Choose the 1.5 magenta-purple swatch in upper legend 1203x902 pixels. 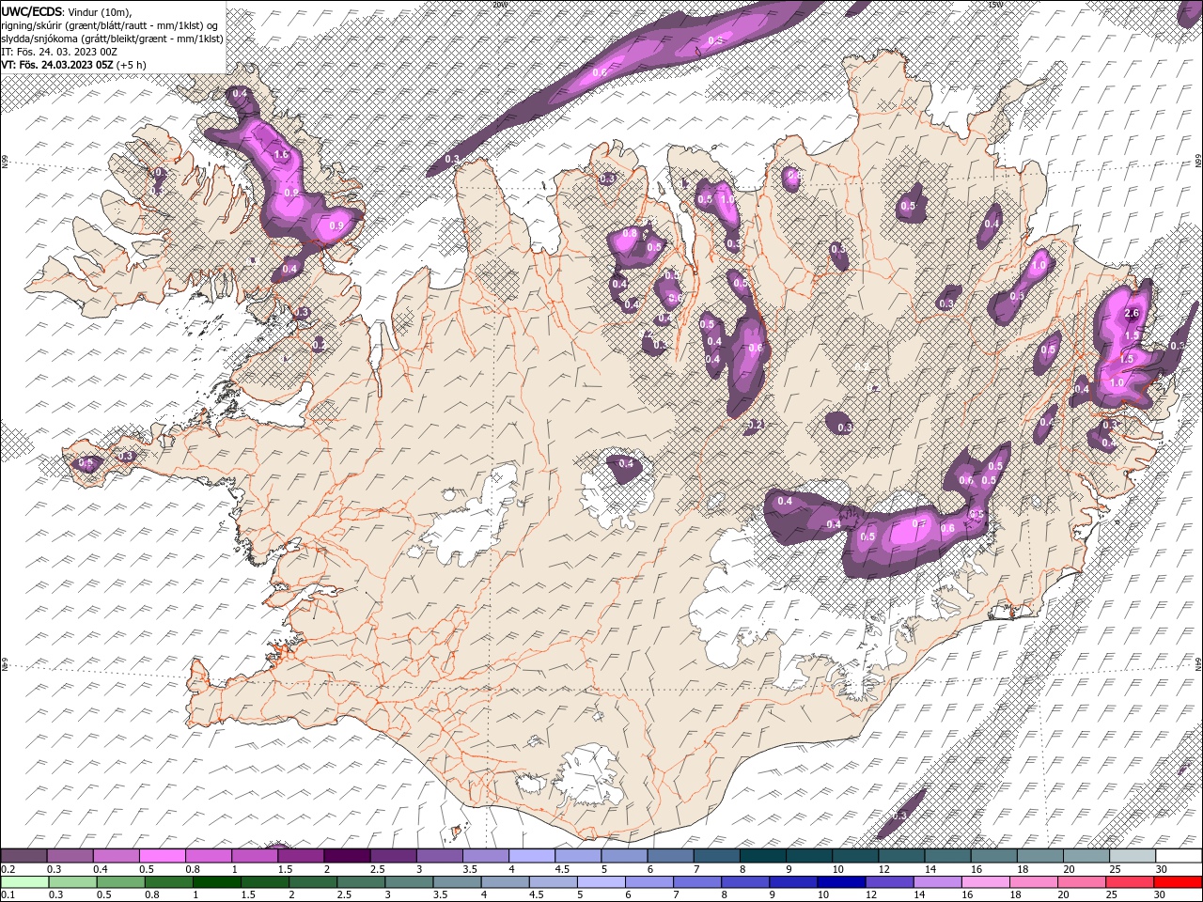(300, 856)
